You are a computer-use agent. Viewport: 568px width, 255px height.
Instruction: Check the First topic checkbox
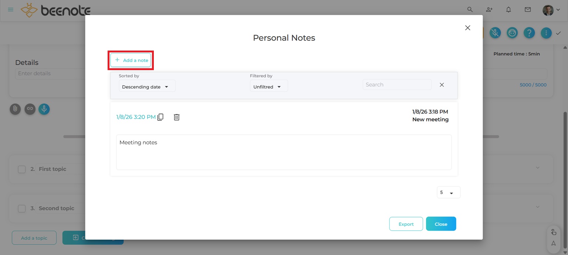pyautogui.click(x=22, y=169)
